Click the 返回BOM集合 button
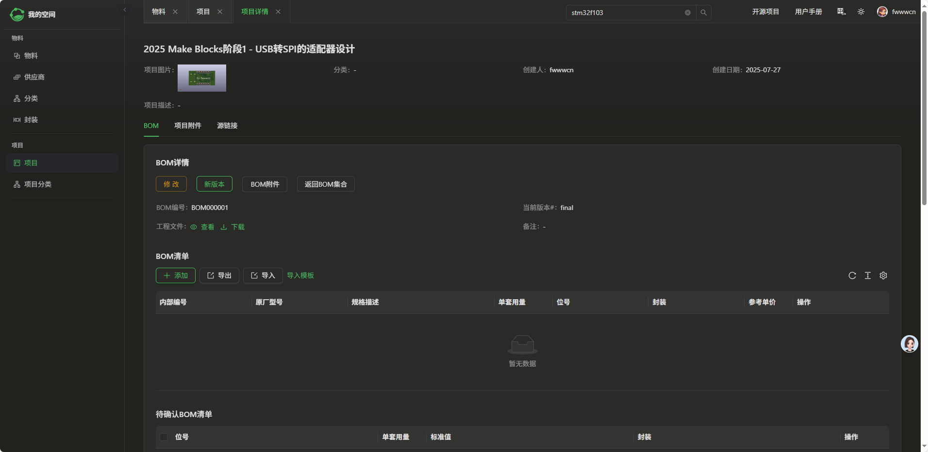This screenshot has width=928, height=452. [326, 184]
